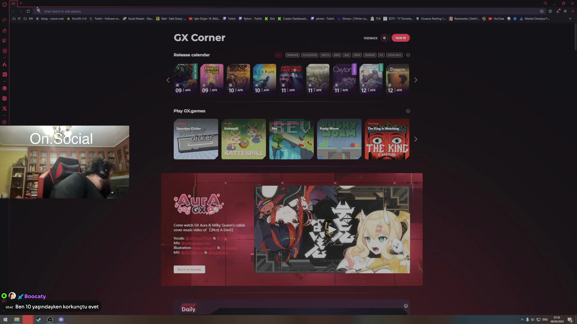Open X (Twitter) in sidebar

click(x=5, y=109)
